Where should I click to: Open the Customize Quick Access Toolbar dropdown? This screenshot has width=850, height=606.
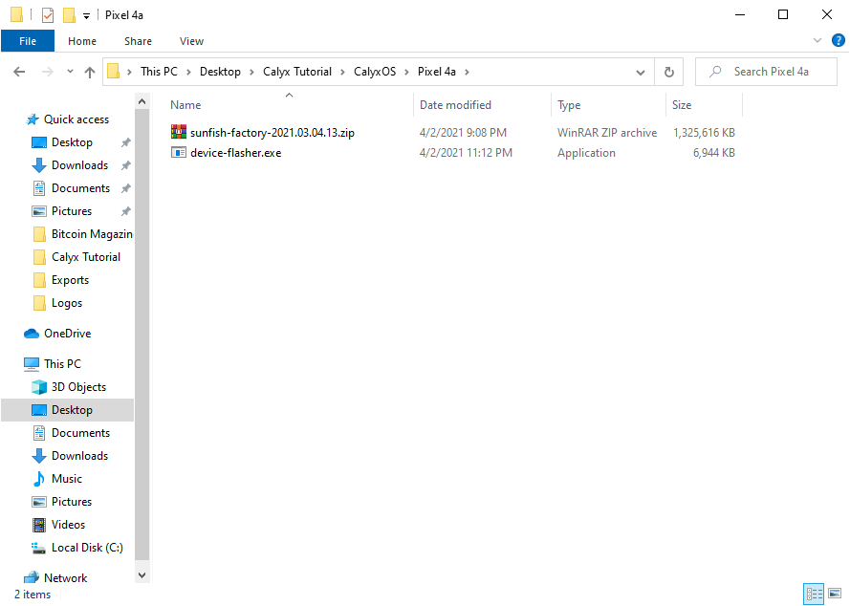click(86, 16)
